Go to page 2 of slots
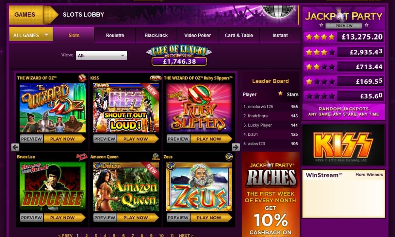 87,235
